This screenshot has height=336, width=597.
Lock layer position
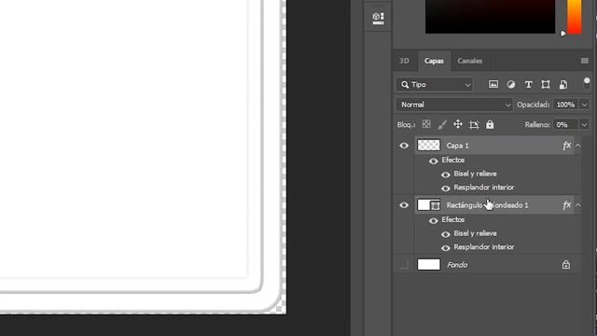tap(458, 124)
